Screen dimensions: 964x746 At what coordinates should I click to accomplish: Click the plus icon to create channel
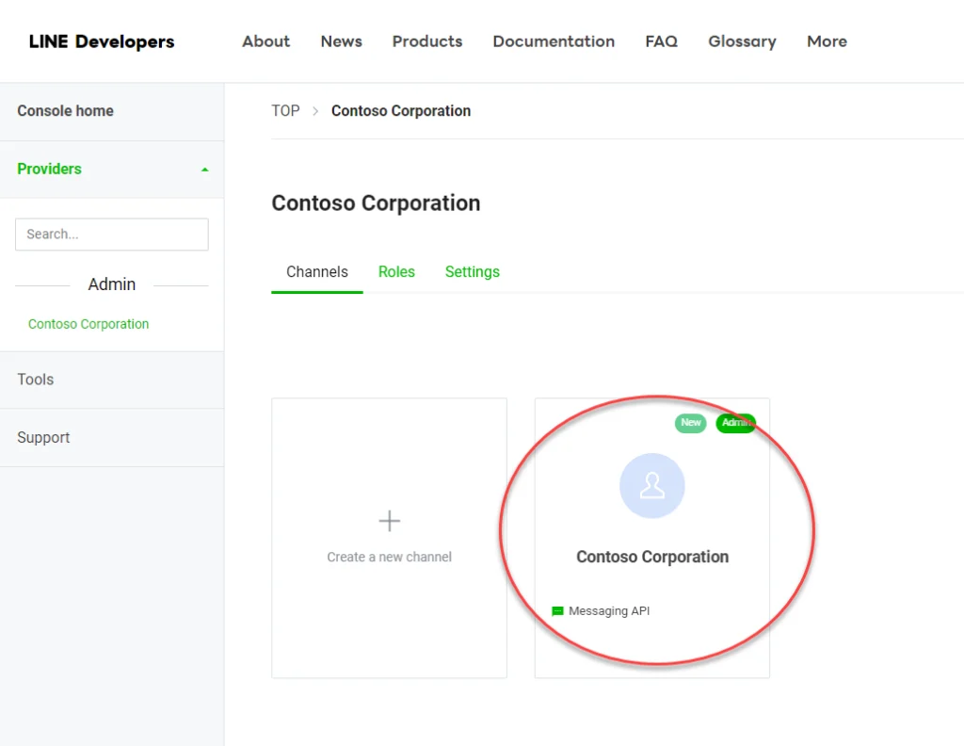(x=389, y=521)
